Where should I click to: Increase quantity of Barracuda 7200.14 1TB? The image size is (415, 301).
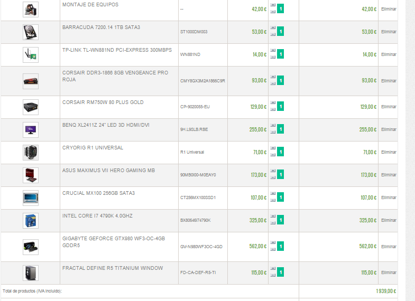point(273,28)
